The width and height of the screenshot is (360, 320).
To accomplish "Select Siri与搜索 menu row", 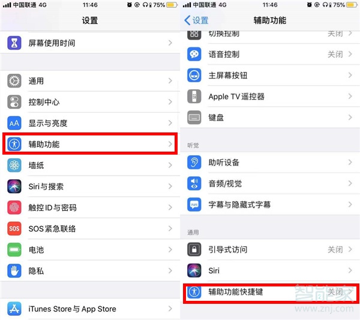I will click(90, 186).
